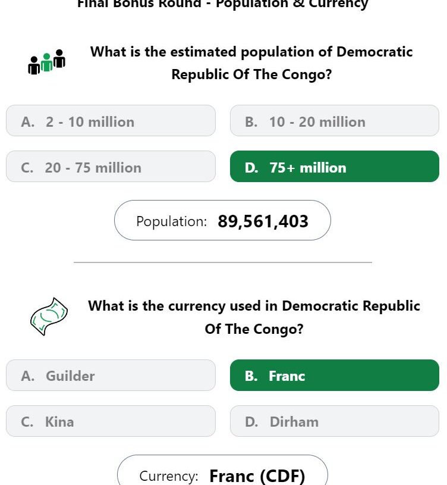Click the estimated population question text

pos(251,63)
